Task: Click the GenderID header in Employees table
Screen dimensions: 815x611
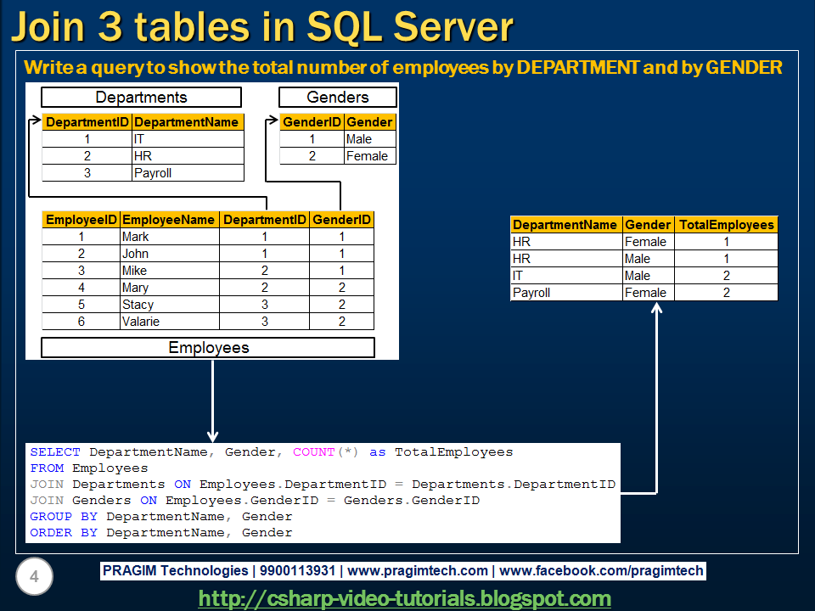Action: pos(341,220)
